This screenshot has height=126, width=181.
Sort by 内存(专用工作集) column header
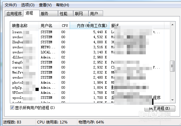89,26
